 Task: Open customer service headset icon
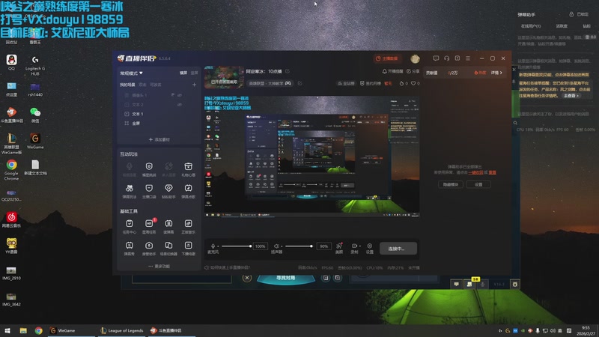pos(446,58)
